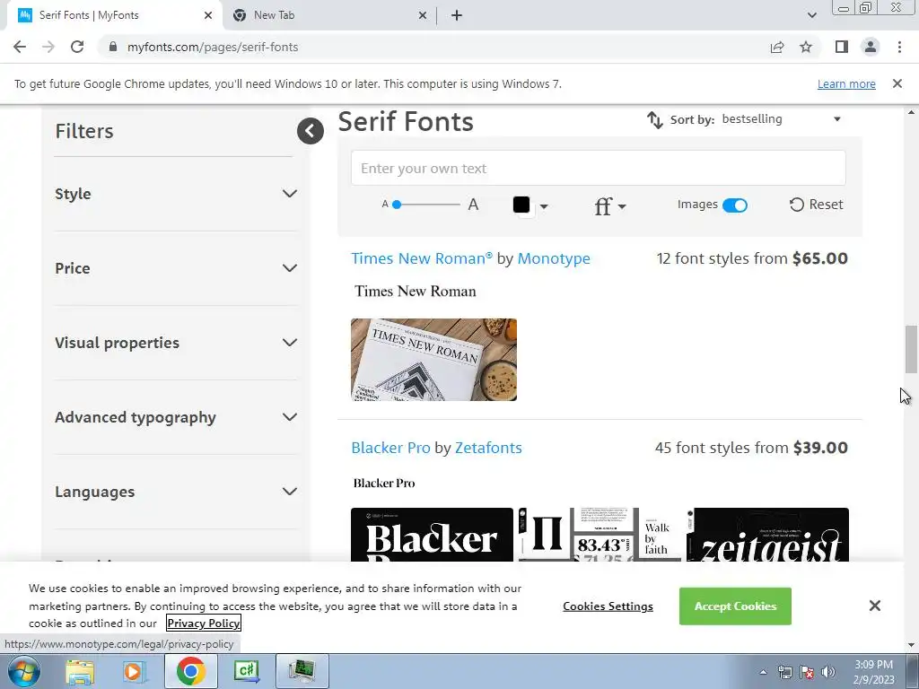919x689 pixels.
Task: Open Chrome three-dot menu
Action: (899, 47)
